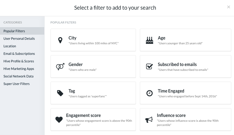This screenshot has width=234, height=135.
Task: Pick the Influence score filter description text
Action: click(x=188, y=123)
